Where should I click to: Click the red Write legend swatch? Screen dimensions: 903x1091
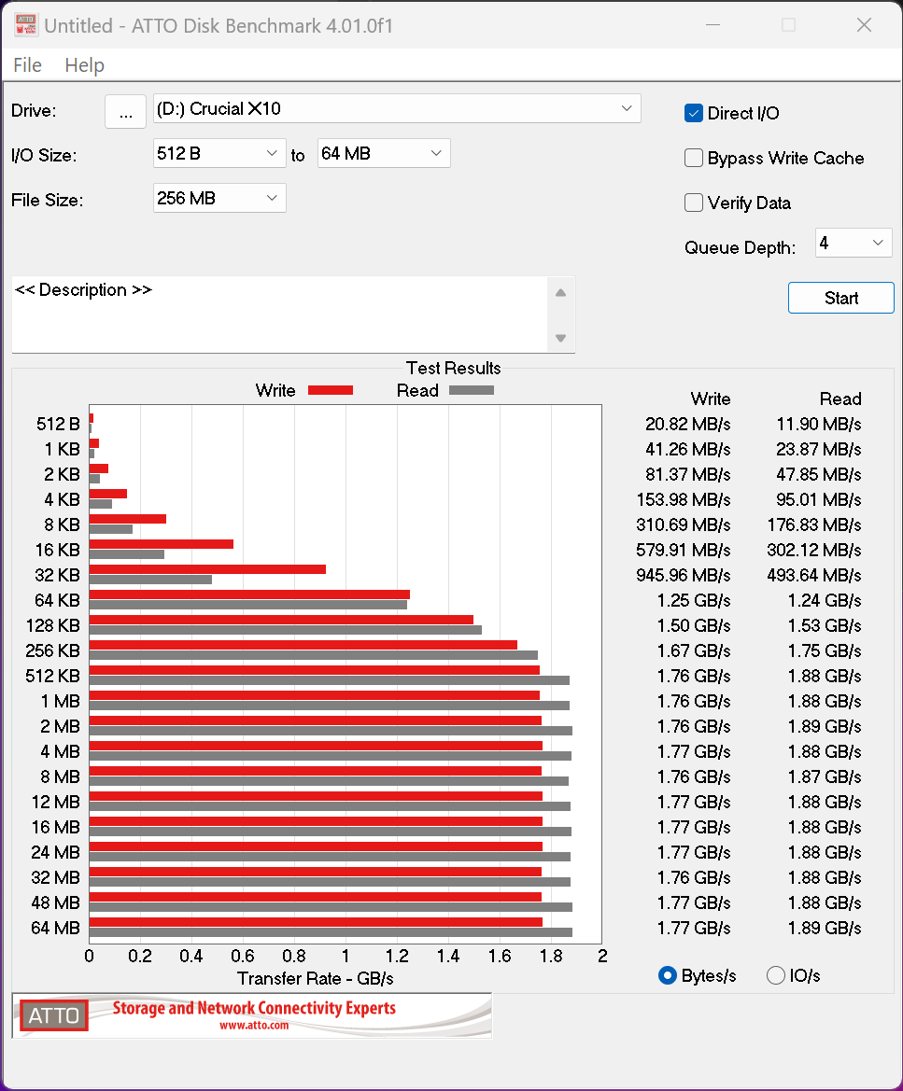(x=330, y=390)
